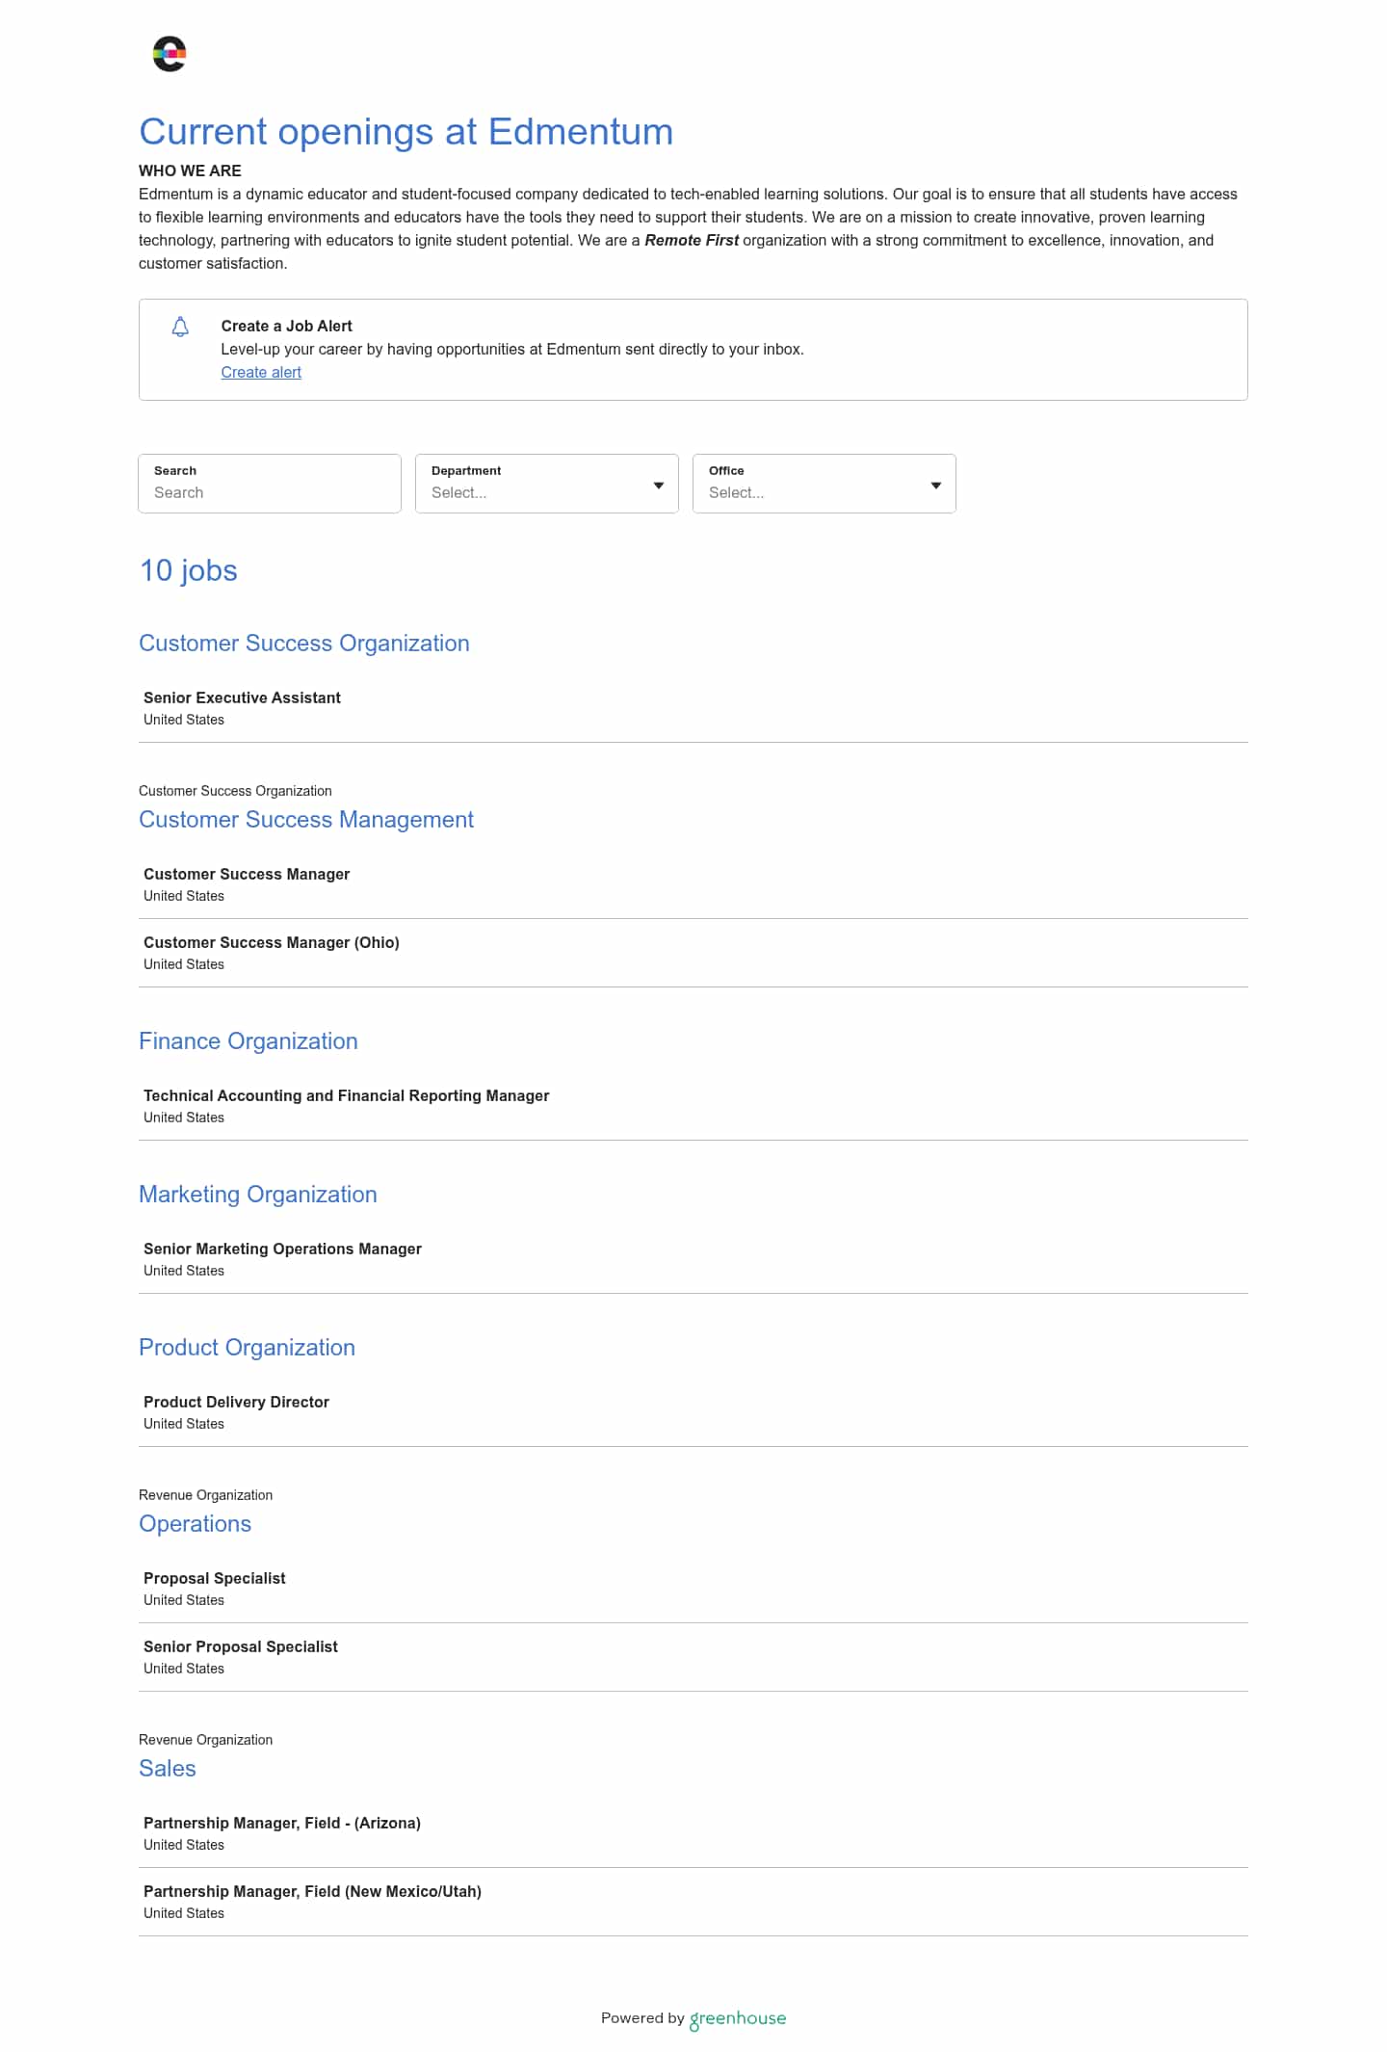View Product Delivery Director job
Viewport: 1387px width, 2052px height.
click(693, 1412)
